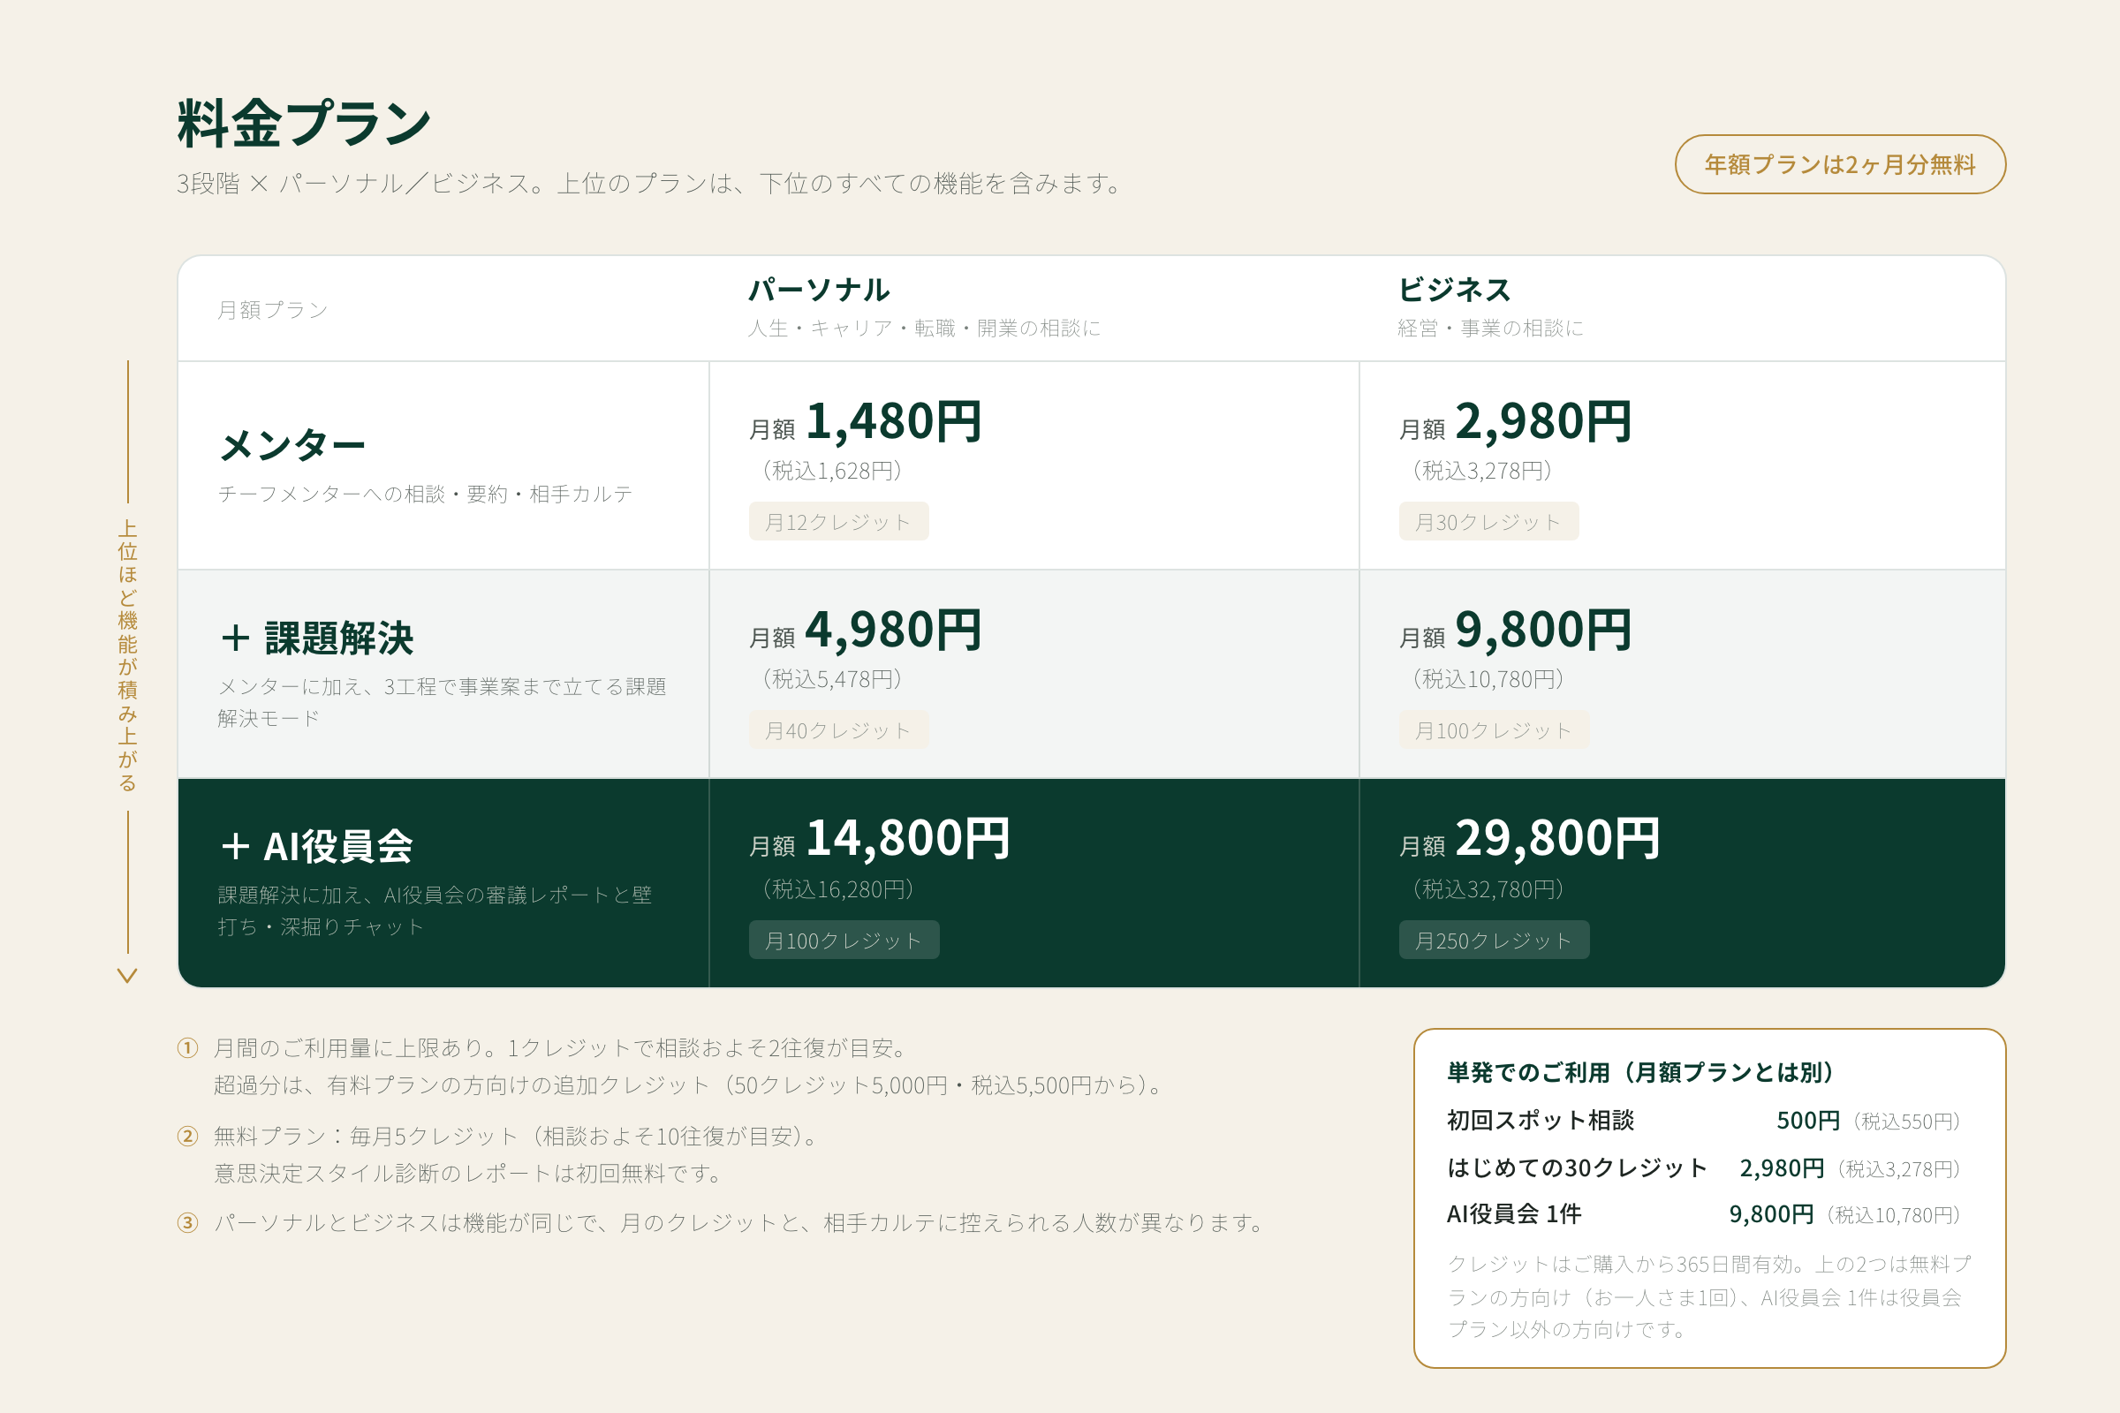This screenshot has width=2120, height=1413.
Task: Choose the Business AI役員会 price 29,800円
Action: pyautogui.click(x=1557, y=838)
